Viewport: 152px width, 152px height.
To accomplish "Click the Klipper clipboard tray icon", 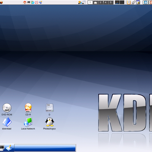I will click(x=129, y=2).
